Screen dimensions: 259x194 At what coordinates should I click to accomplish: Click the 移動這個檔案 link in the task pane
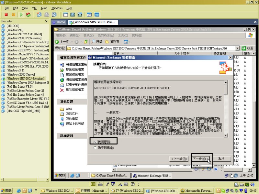click(x=75, y=70)
